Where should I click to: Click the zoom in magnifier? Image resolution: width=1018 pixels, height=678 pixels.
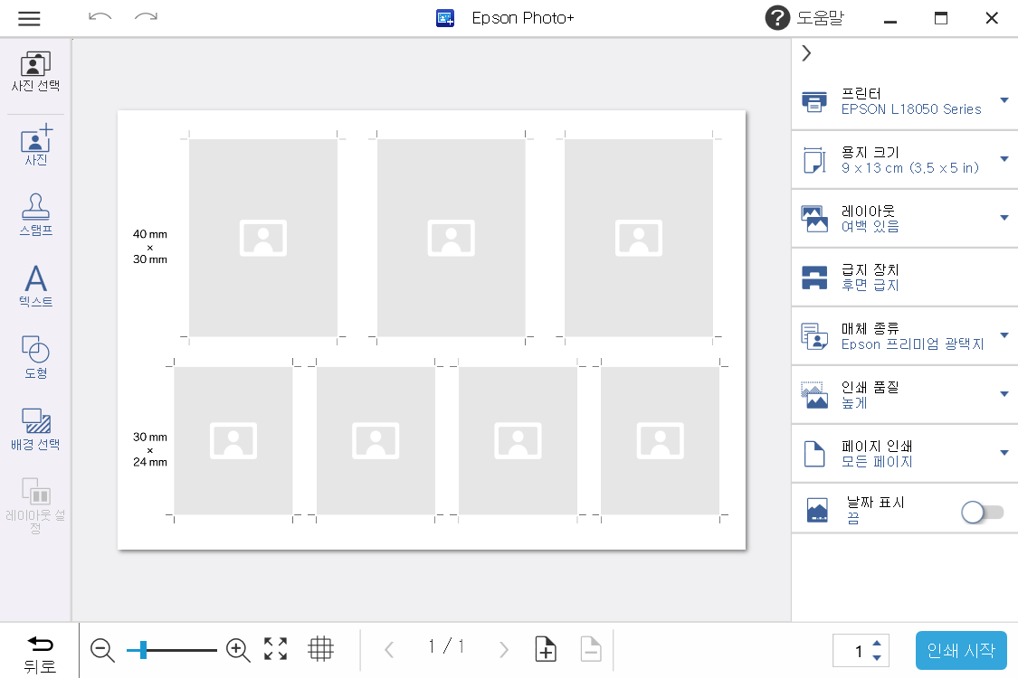coord(238,649)
